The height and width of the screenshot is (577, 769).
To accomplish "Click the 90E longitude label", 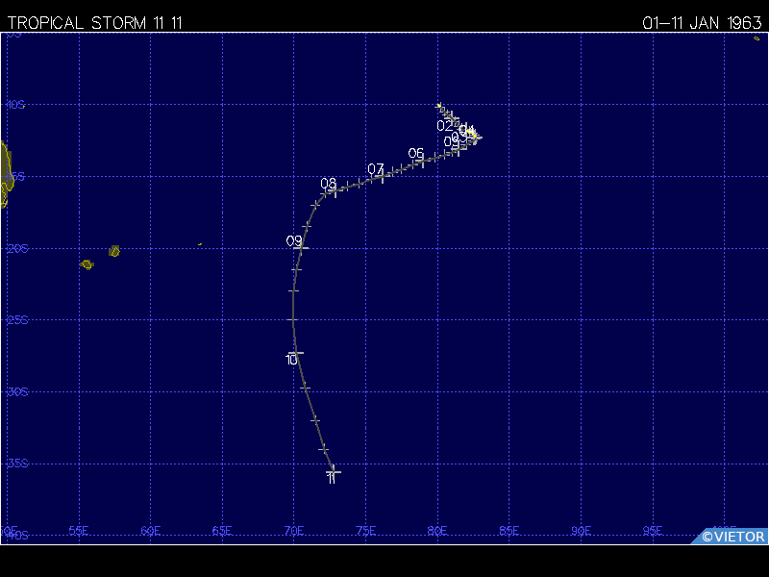I will click(x=581, y=531).
